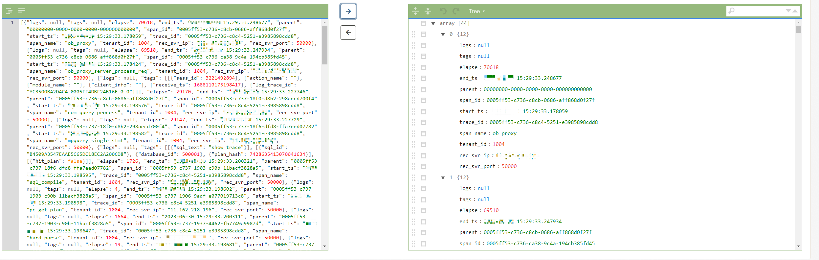Click the redo icon in the tree toolbar

[456, 11]
